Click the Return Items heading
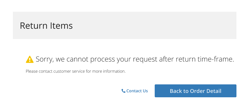The width and height of the screenshot is (247, 109). tap(46, 25)
